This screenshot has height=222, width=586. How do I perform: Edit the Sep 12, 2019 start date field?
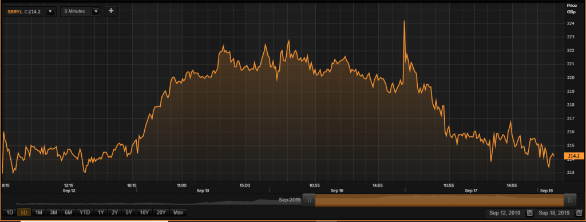(505, 213)
